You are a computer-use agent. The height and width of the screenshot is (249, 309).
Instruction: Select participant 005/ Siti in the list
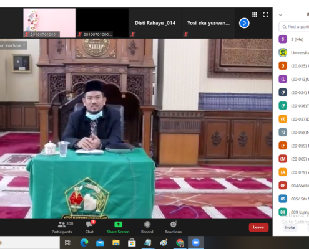pyautogui.click(x=293, y=199)
